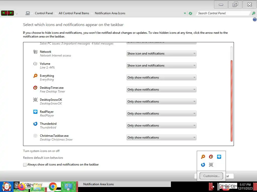This screenshot has height=192, width=257.
Task: Open RealPlayer behavior dropdown
Action: point(161,113)
